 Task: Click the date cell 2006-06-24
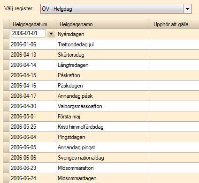tap(32, 178)
